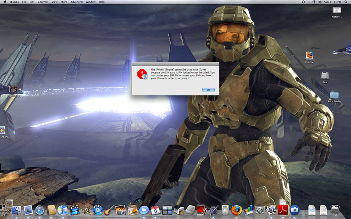Screen dimensions: 351x219
Task: Open Numbers bar-chart icon in Dock
Action: 248,210
